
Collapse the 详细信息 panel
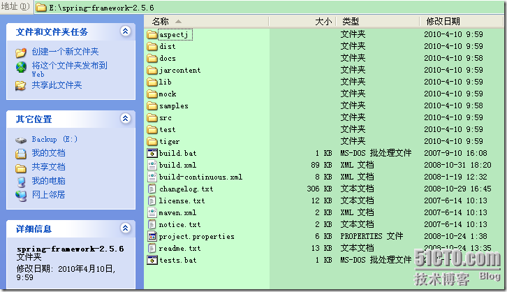tap(126, 228)
